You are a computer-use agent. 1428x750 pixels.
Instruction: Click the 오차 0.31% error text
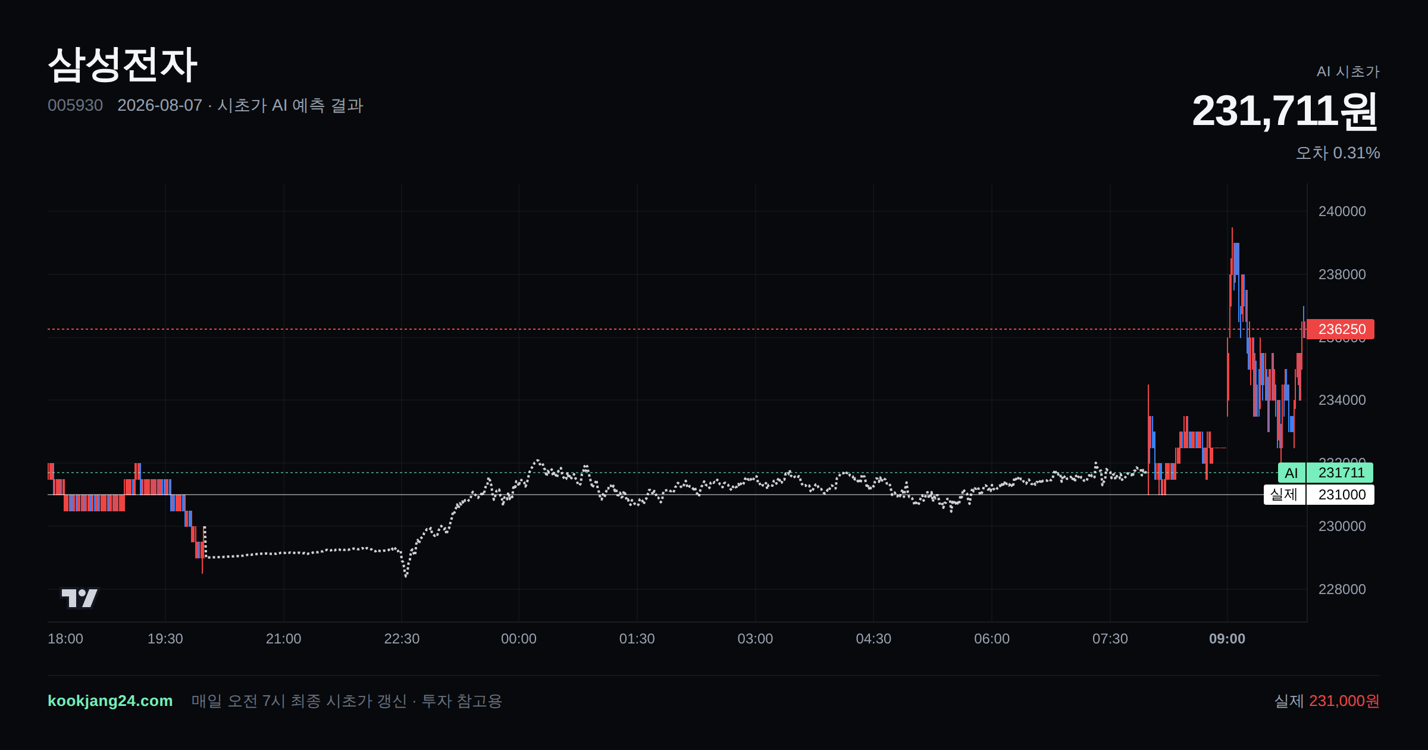(1338, 153)
